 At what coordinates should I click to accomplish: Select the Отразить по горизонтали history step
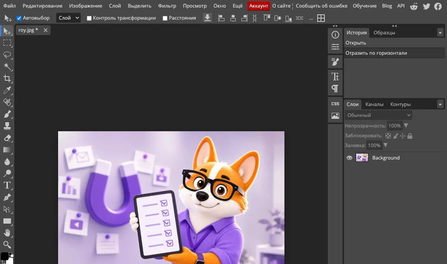point(395,53)
